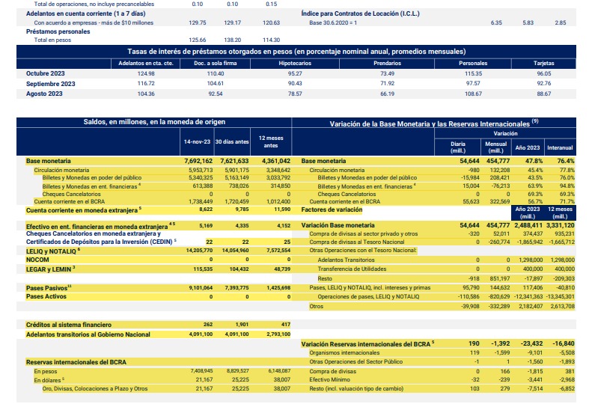Image resolution: width=589 pixels, height=404 pixels.
Task: Click the 'Octubre 2023' row label
Action: coord(46,73)
